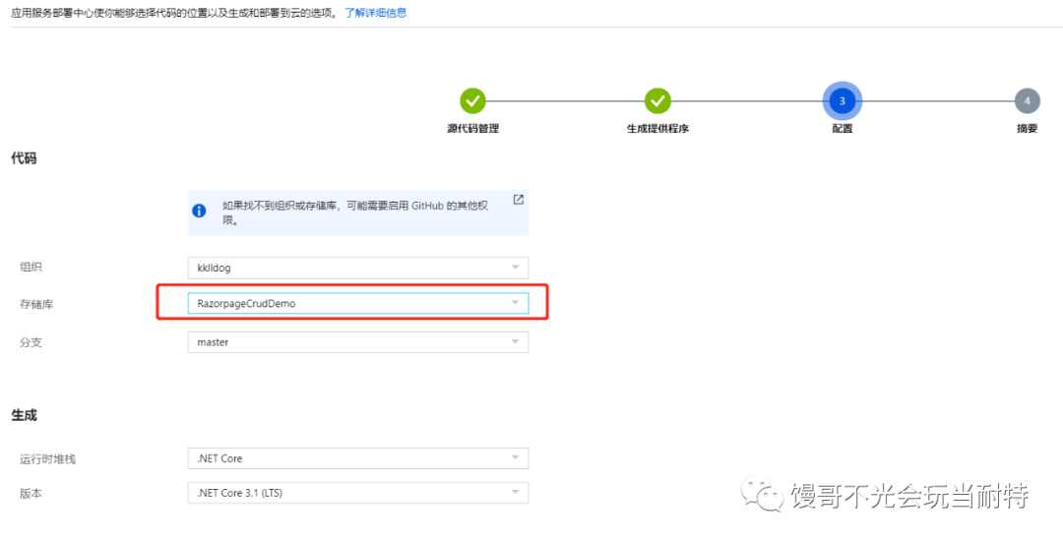This screenshot has width=1063, height=543.
Task: Click the 代码 section heading
Action: [x=24, y=158]
